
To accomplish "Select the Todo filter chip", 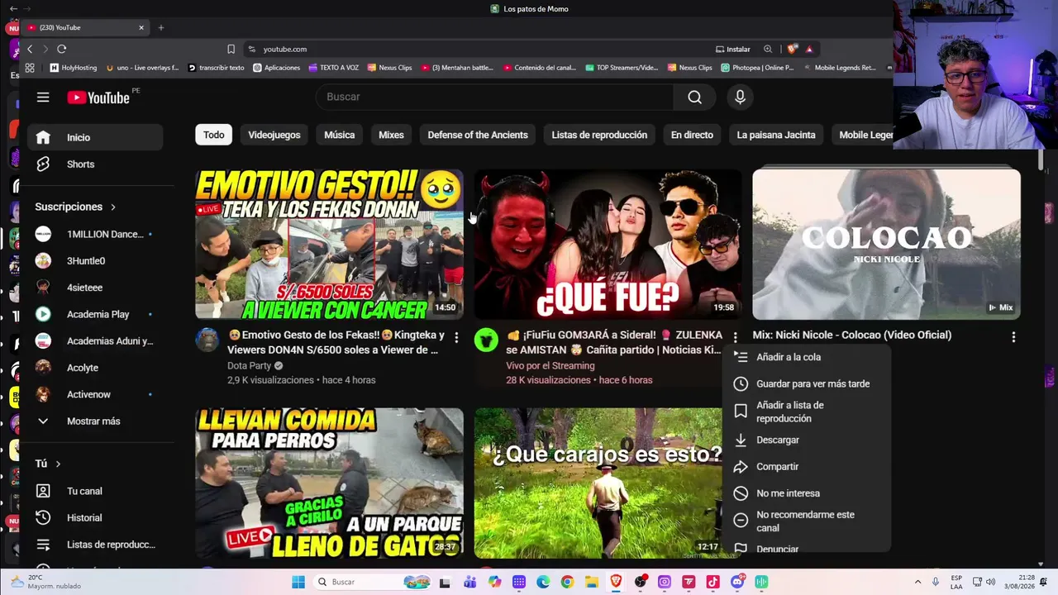I will [214, 135].
